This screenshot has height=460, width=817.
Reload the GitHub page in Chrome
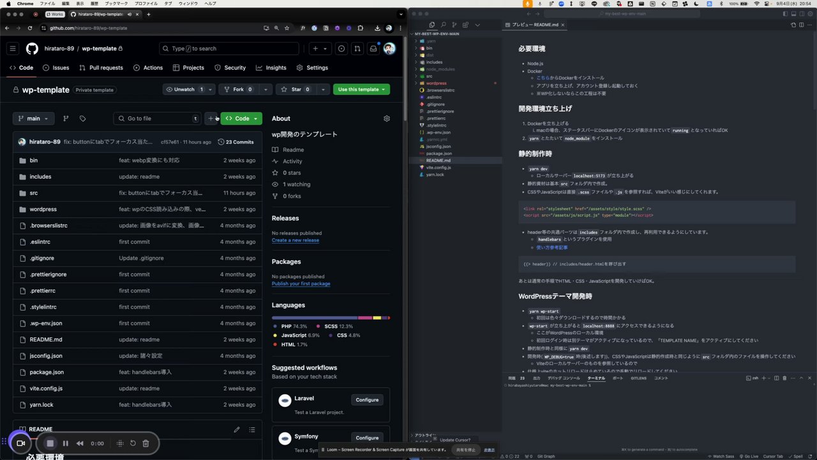click(29, 28)
